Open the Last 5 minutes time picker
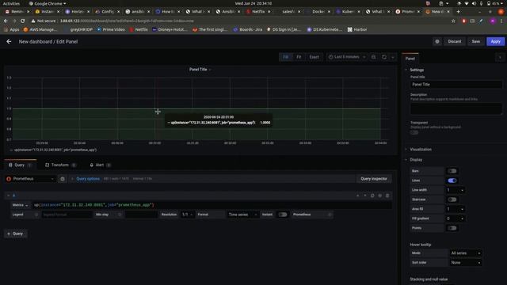The height and width of the screenshot is (285, 507). coord(347,57)
